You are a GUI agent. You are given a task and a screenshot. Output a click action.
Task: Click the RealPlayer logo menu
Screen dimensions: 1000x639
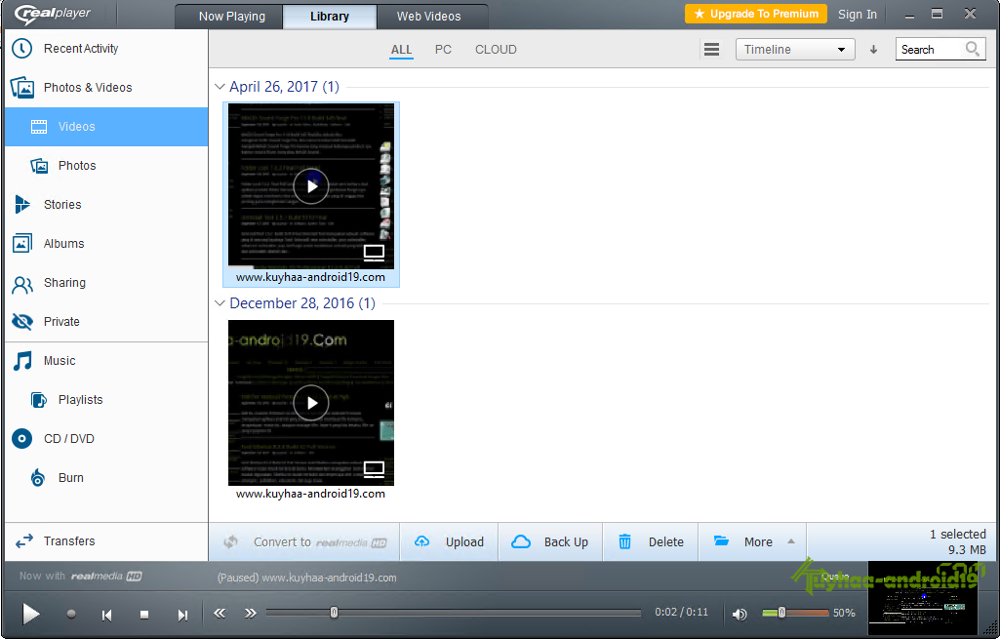click(53, 14)
